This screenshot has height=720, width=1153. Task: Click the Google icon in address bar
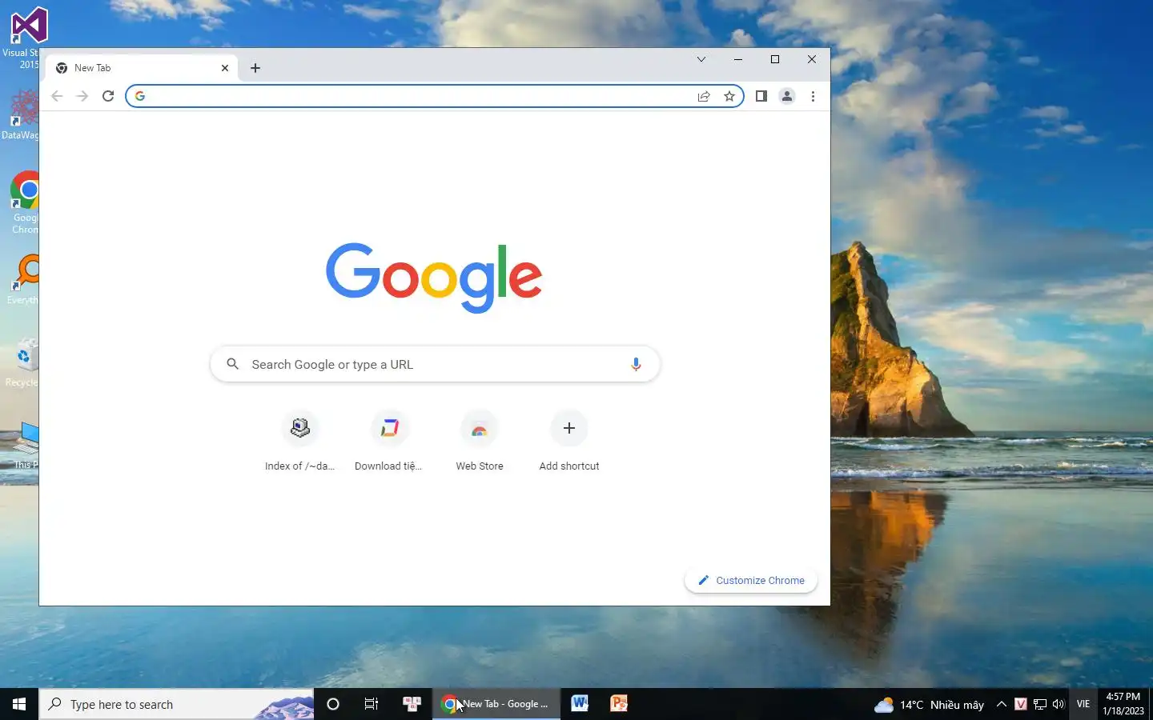pos(140,96)
